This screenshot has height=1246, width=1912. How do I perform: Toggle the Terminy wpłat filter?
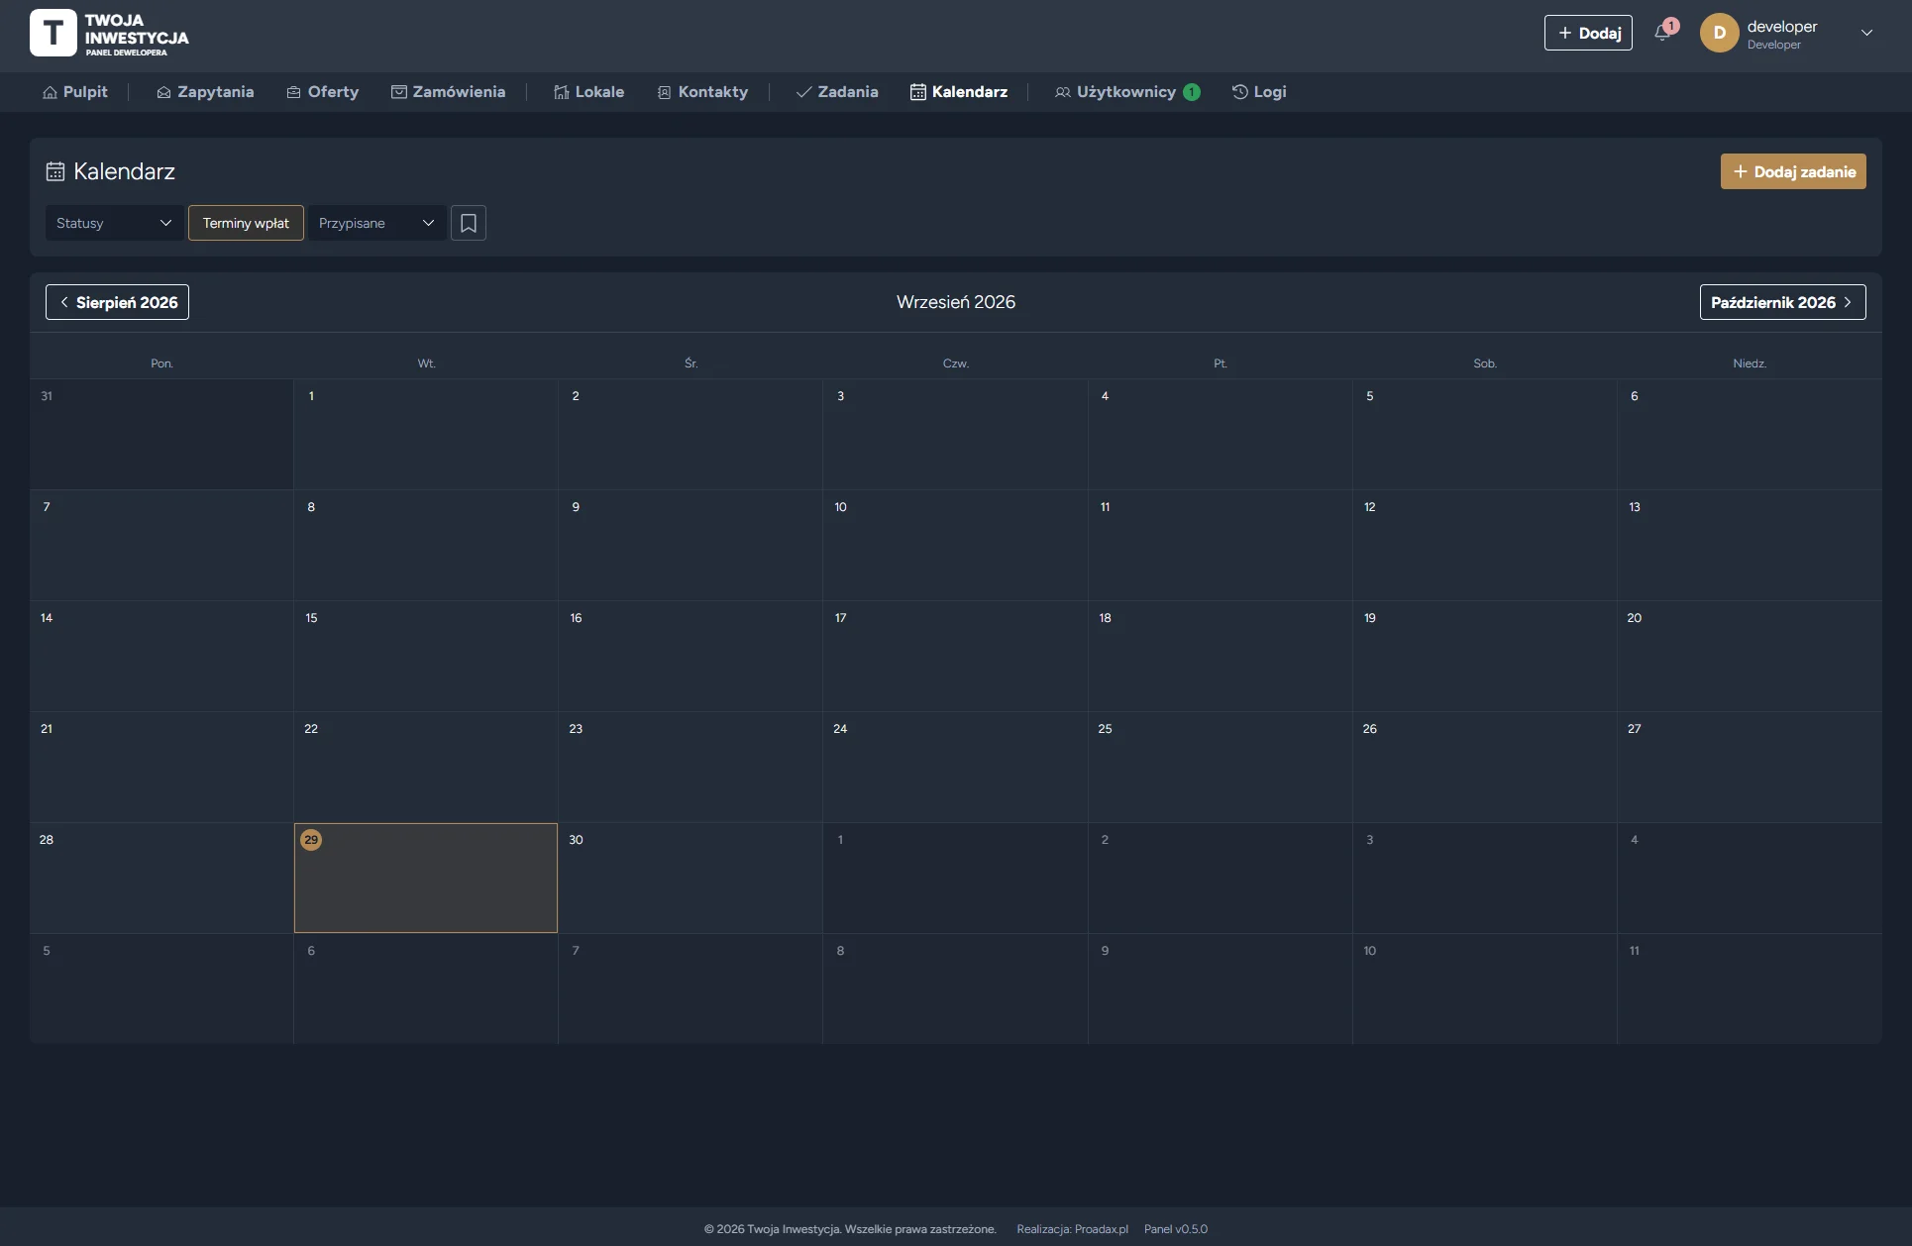coord(246,223)
